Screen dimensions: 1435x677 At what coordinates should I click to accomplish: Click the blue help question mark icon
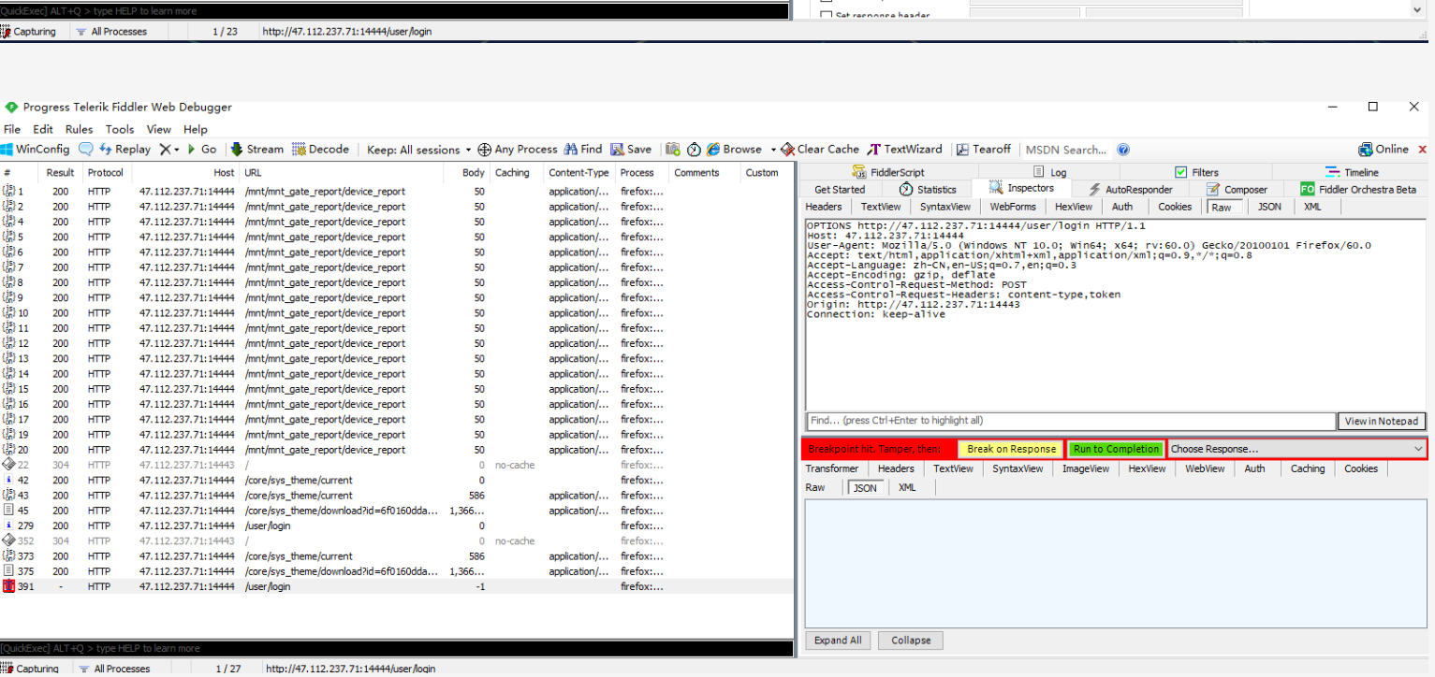point(1123,150)
